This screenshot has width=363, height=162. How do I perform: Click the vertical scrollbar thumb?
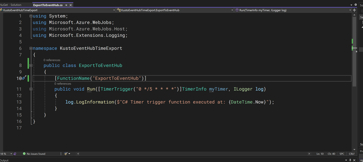[354, 52]
